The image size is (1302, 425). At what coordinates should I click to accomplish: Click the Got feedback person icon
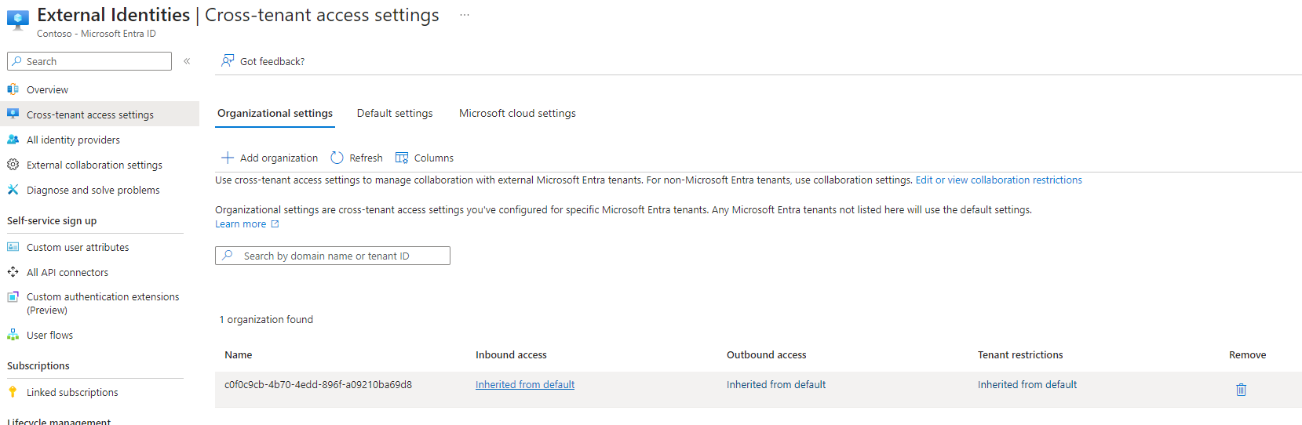tap(228, 60)
